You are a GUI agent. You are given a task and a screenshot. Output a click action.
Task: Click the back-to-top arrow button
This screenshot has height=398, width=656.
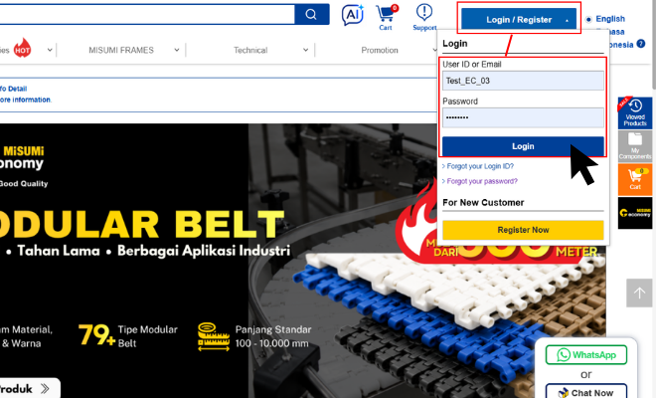tap(639, 293)
